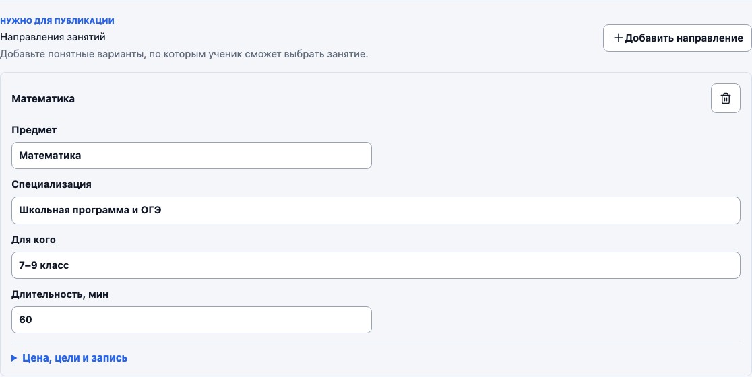Viewport: 752px width, 377px height.
Task: Select the Для кого input field
Action: [375, 265]
